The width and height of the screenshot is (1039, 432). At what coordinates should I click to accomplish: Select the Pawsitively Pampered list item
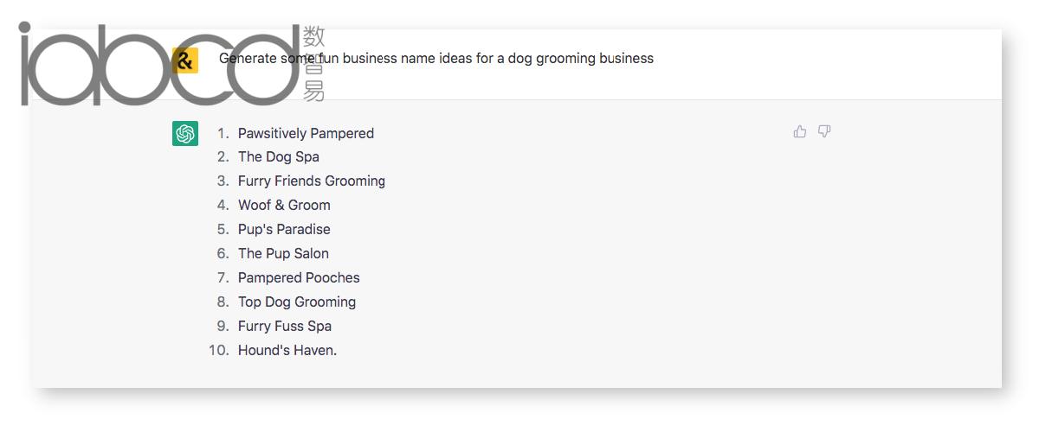click(306, 133)
